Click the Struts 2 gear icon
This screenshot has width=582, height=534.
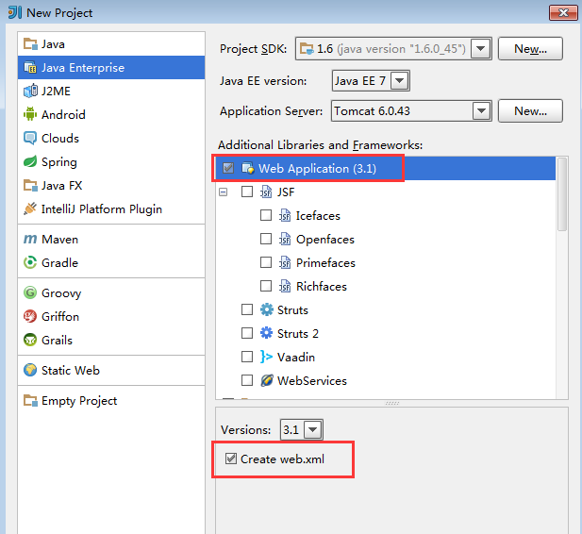tap(267, 333)
